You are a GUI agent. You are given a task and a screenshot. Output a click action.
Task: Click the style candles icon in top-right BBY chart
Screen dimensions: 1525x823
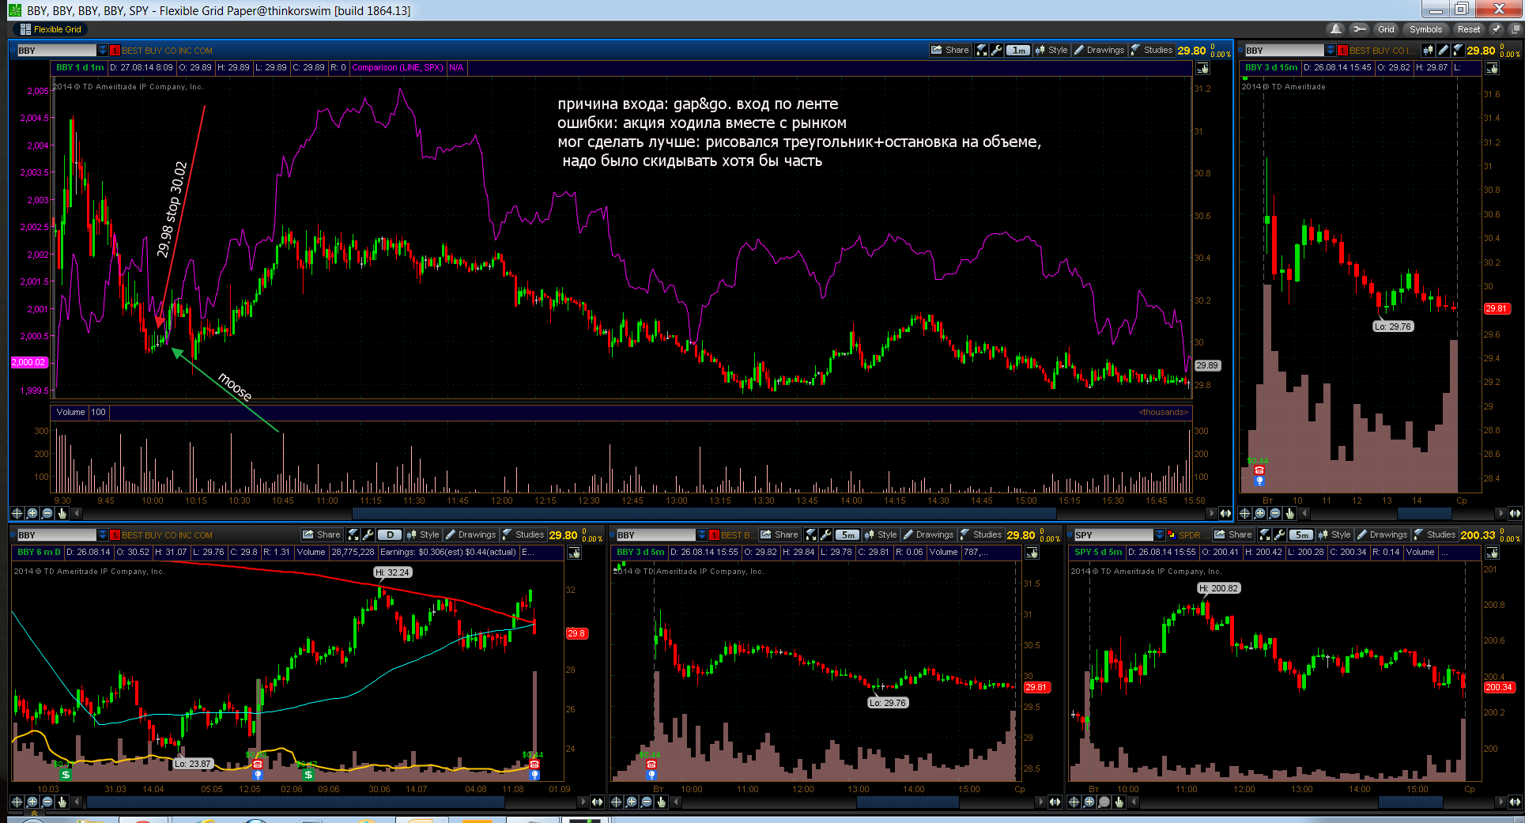[1428, 50]
